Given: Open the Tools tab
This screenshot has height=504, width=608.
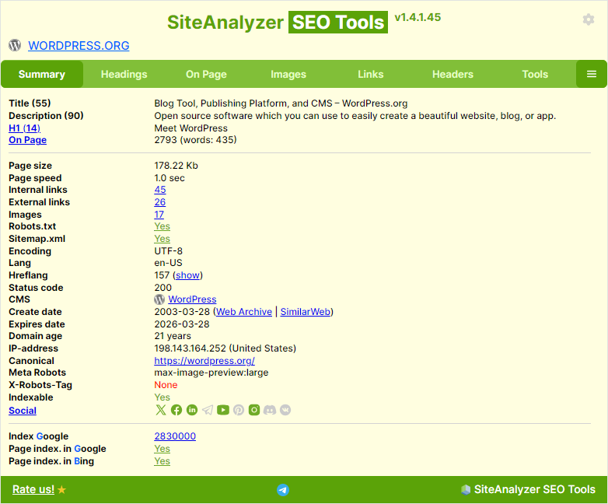Looking at the screenshot, I should 535,74.
